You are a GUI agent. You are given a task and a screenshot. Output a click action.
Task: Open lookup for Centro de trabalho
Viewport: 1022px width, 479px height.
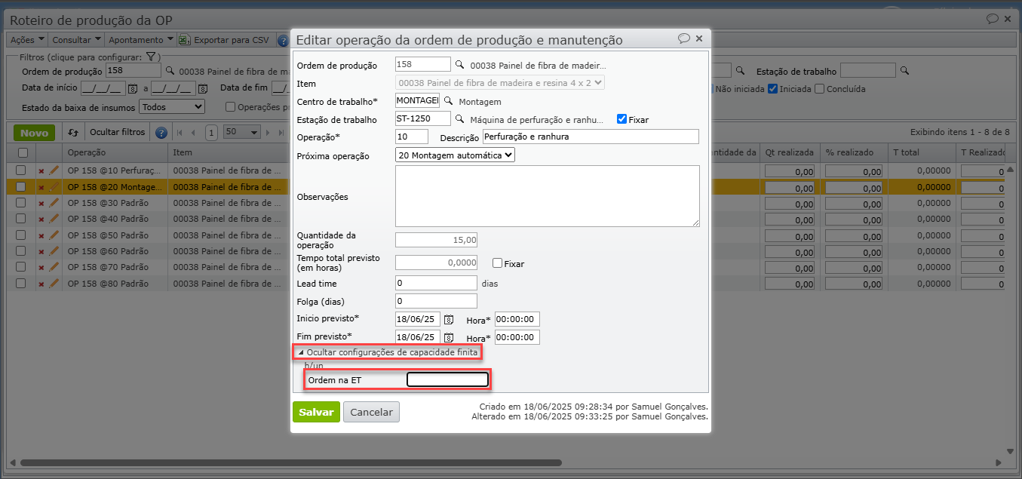tap(448, 100)
